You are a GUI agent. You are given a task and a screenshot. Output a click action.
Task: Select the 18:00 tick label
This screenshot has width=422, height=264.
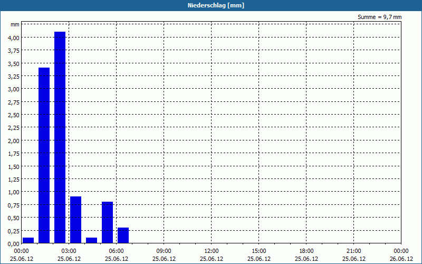click(x=306, y=251)
